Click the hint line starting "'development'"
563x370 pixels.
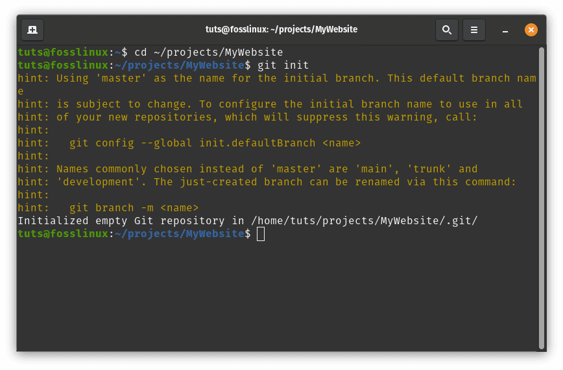click(267, 182)
